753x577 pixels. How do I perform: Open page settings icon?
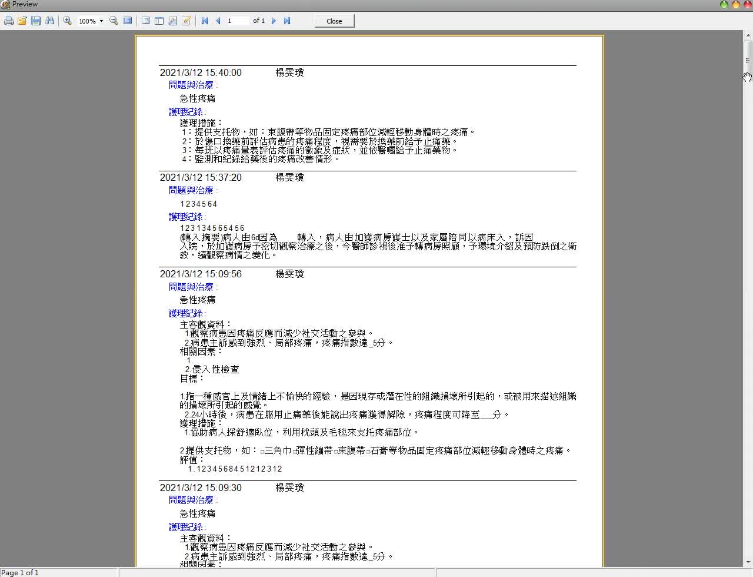(x=172, y=21)
